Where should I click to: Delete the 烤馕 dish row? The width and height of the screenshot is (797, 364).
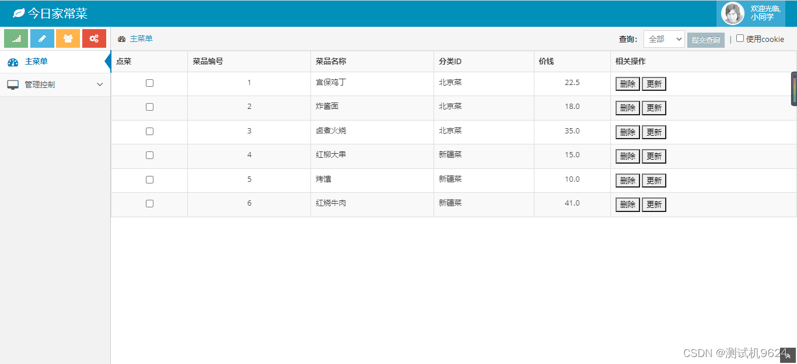pos(628,181)
